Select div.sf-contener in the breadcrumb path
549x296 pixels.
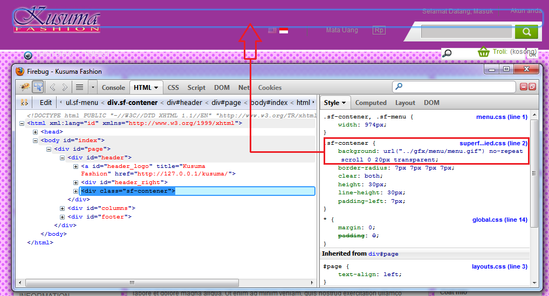pyautogui.click(x=132, y=103)
